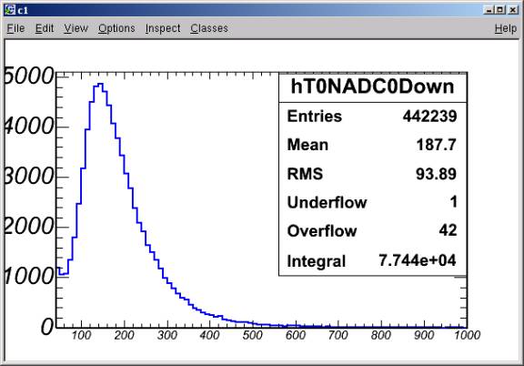Open the Help menu
524x366 pixels.
pos(506,28)
